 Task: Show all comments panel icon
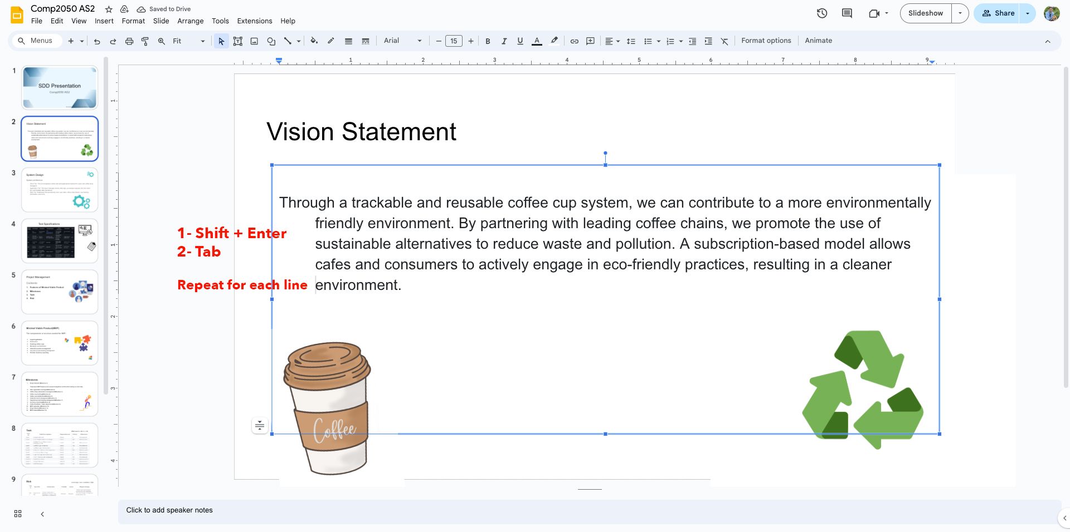[x=847, y=13]
